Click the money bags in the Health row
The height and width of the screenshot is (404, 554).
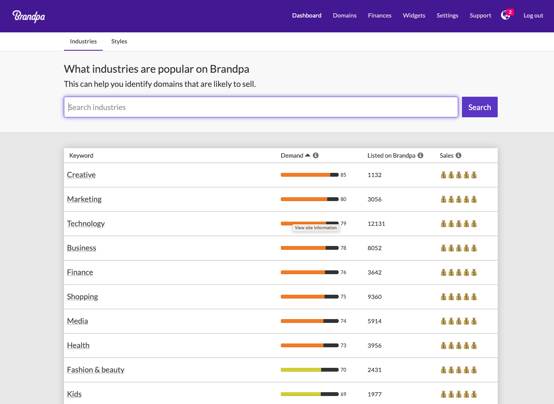tap(459, 346)
